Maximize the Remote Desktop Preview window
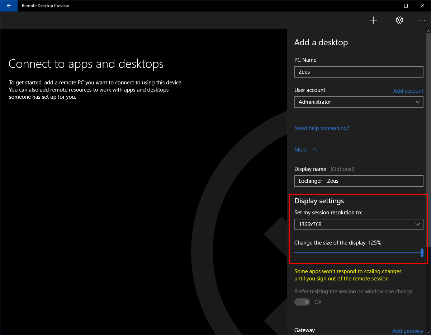 point(406,6)
